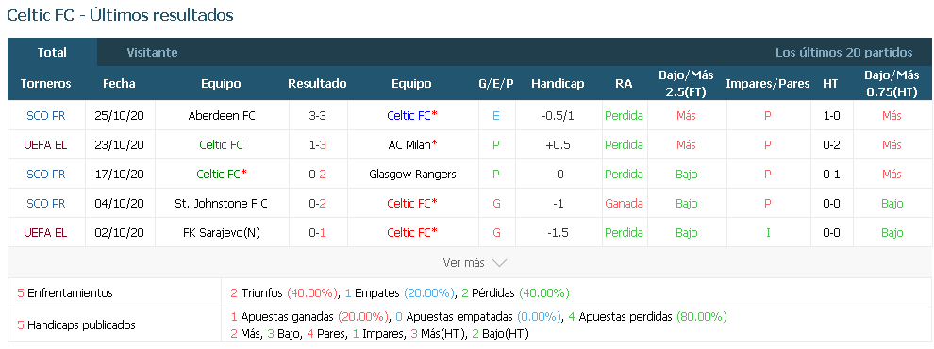Click the UEFA EL tournament on 23/10/20
This screenshot has width=934, height=349.
pyautogui.click(x=46, y=144)
